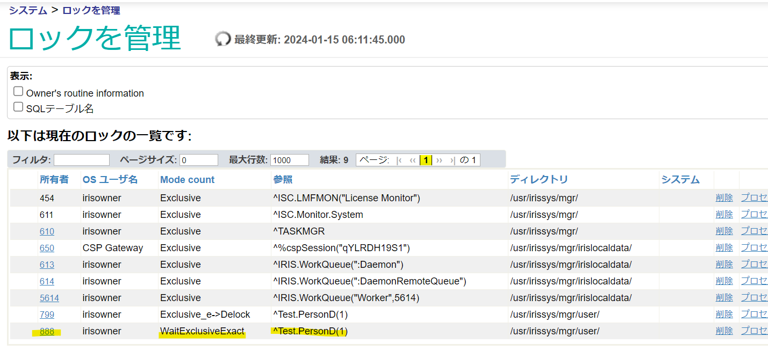768x351 pixels.
Task: Open owner process link 888
Action: click(x=47, y=331)
